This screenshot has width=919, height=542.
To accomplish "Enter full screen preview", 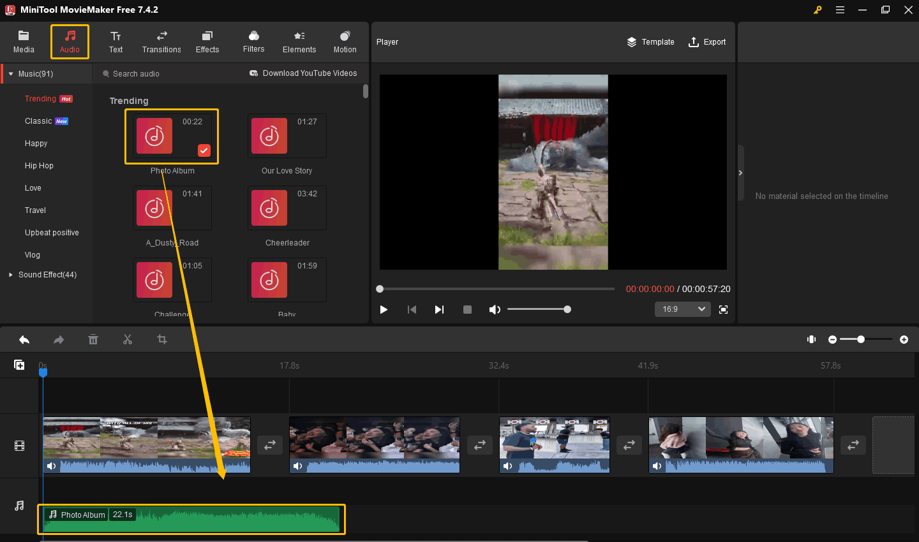I will pos(723,309).
